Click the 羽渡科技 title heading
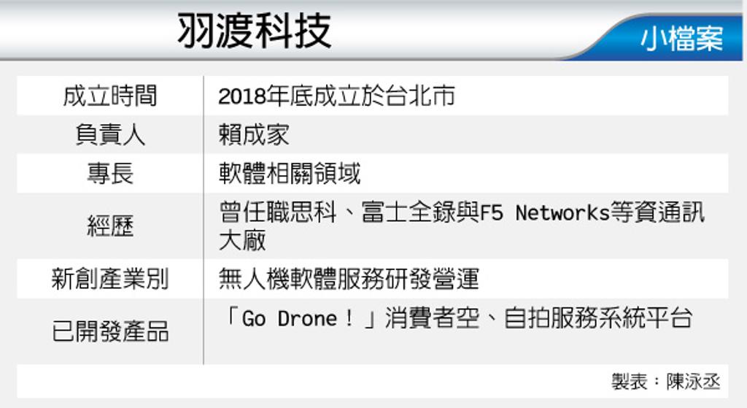 [255, 31]
